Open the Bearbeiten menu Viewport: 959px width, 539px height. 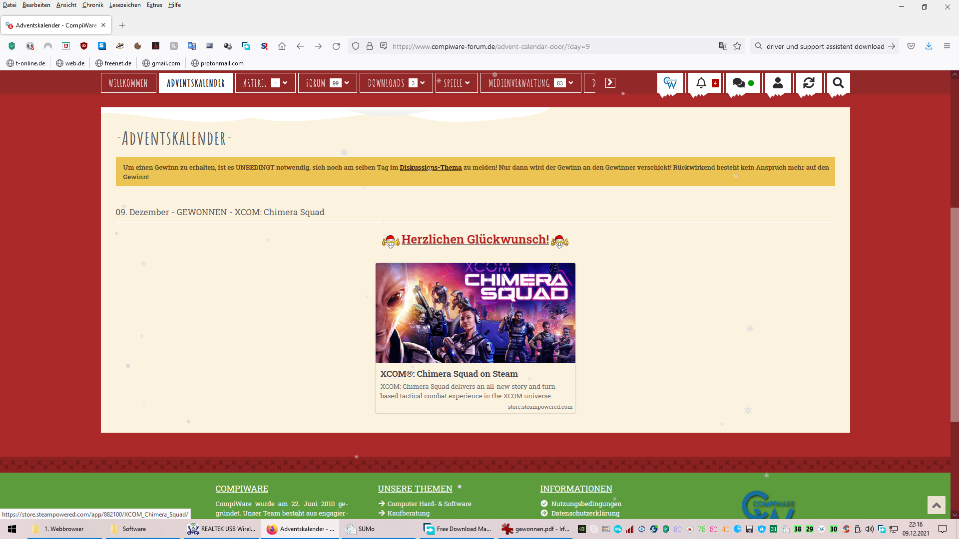click(36, 5)
